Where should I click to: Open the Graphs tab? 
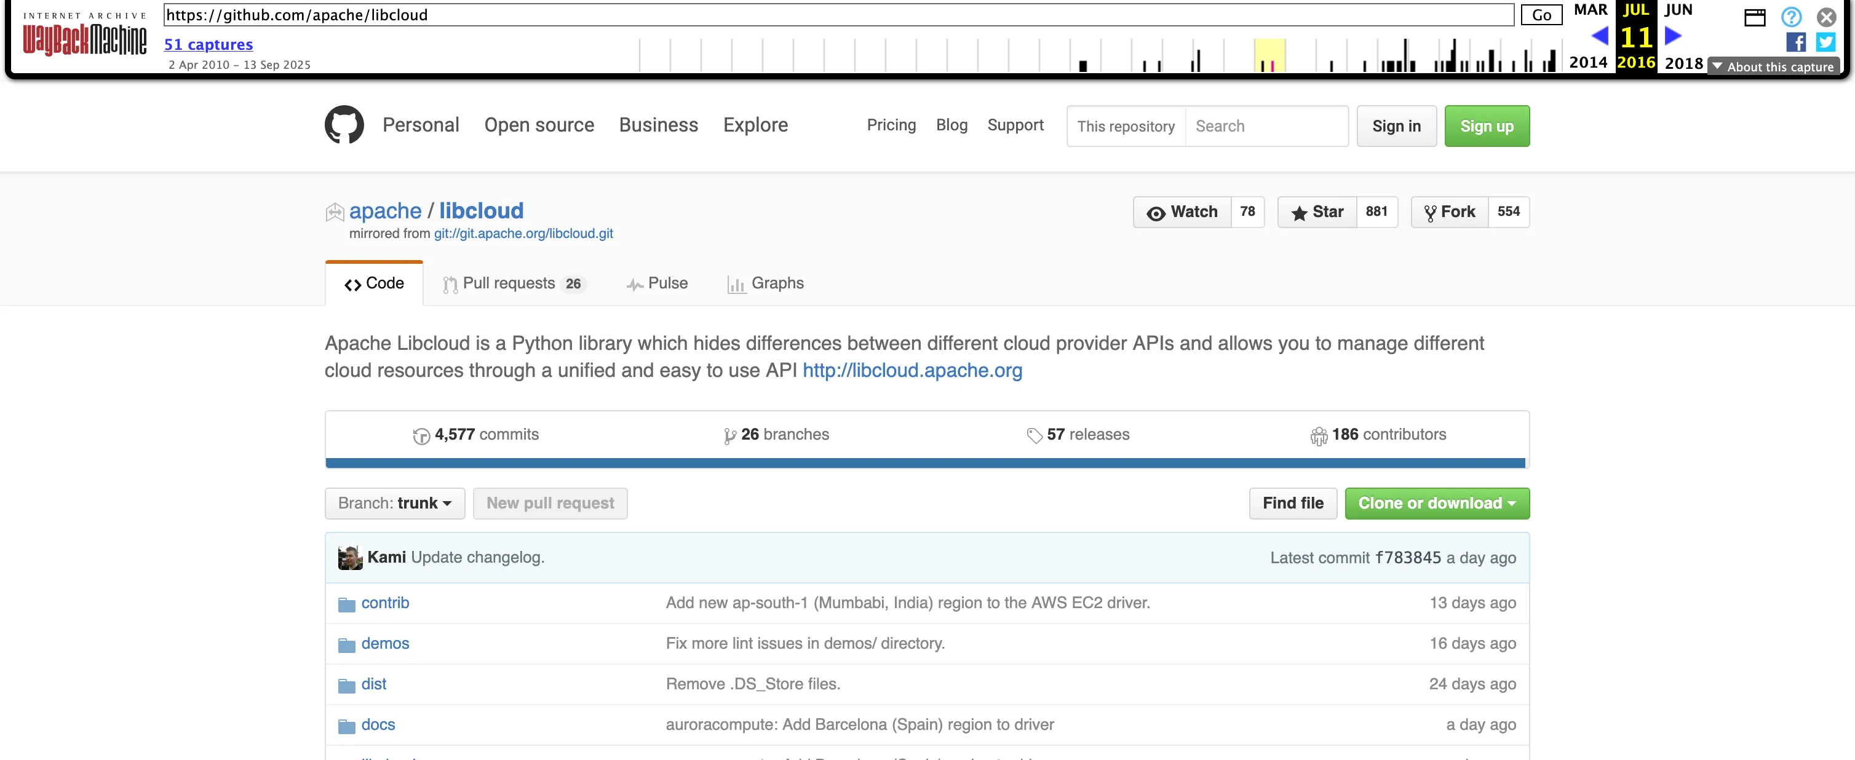point(766,283)
